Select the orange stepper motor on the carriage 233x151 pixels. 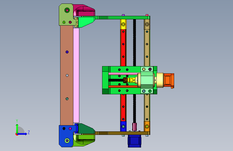coord(169,80)
